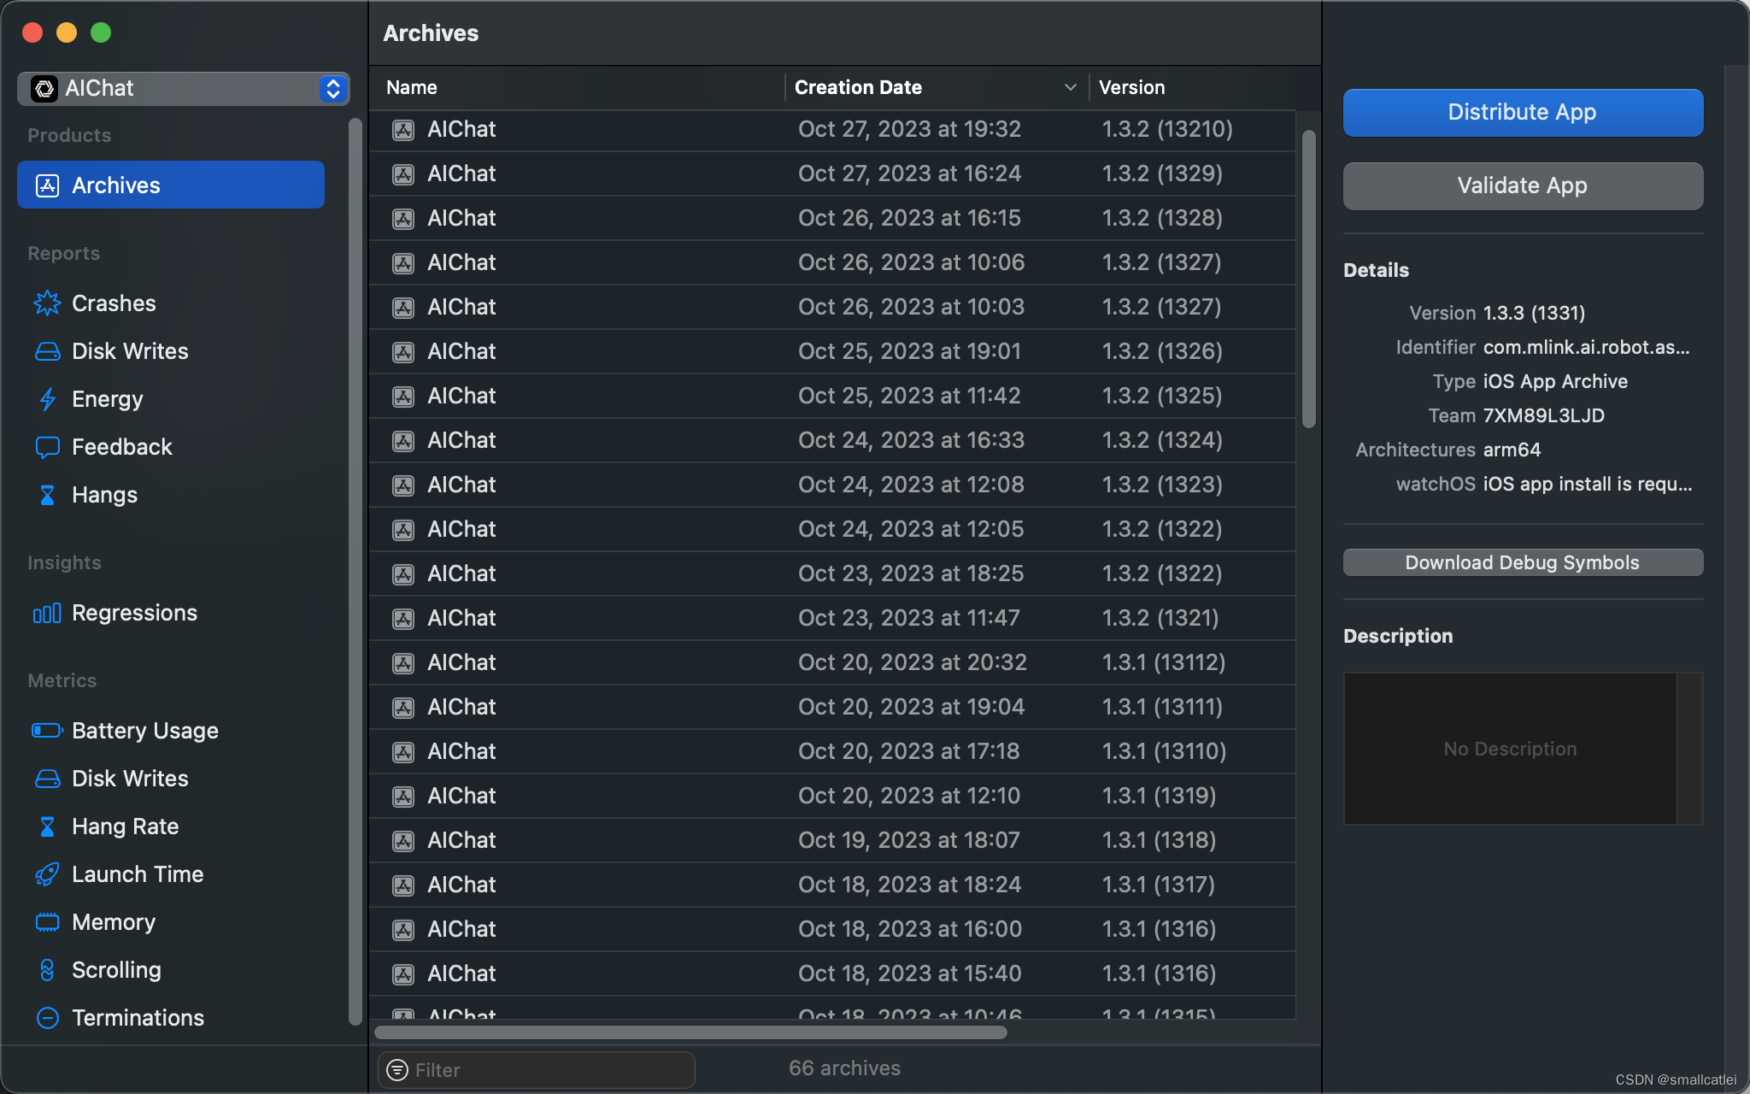The image size is (1750, 1094).
Task: Select version '1.3.2 (1321)' cell
Action: click(x=1160, y=618)
